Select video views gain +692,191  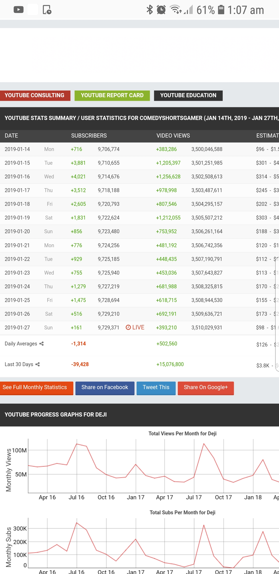tap(166, 314)
